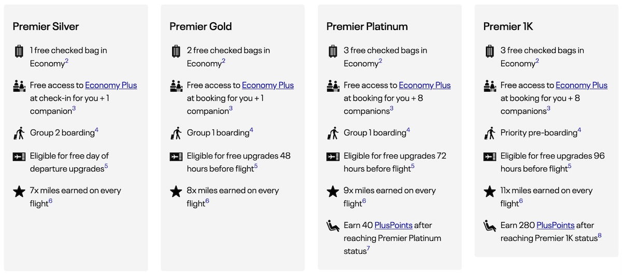Click the star miles icon in Premier Silver
The height and width of the screenshot is (275, 622).
19,192
